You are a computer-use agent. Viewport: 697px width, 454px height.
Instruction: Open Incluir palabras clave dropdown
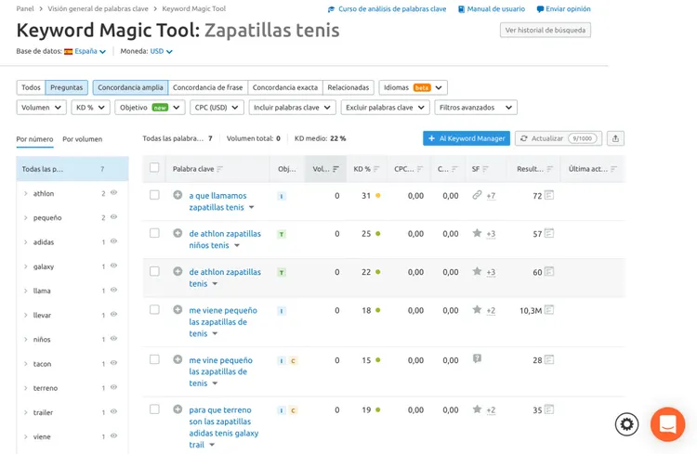[292, 108]
